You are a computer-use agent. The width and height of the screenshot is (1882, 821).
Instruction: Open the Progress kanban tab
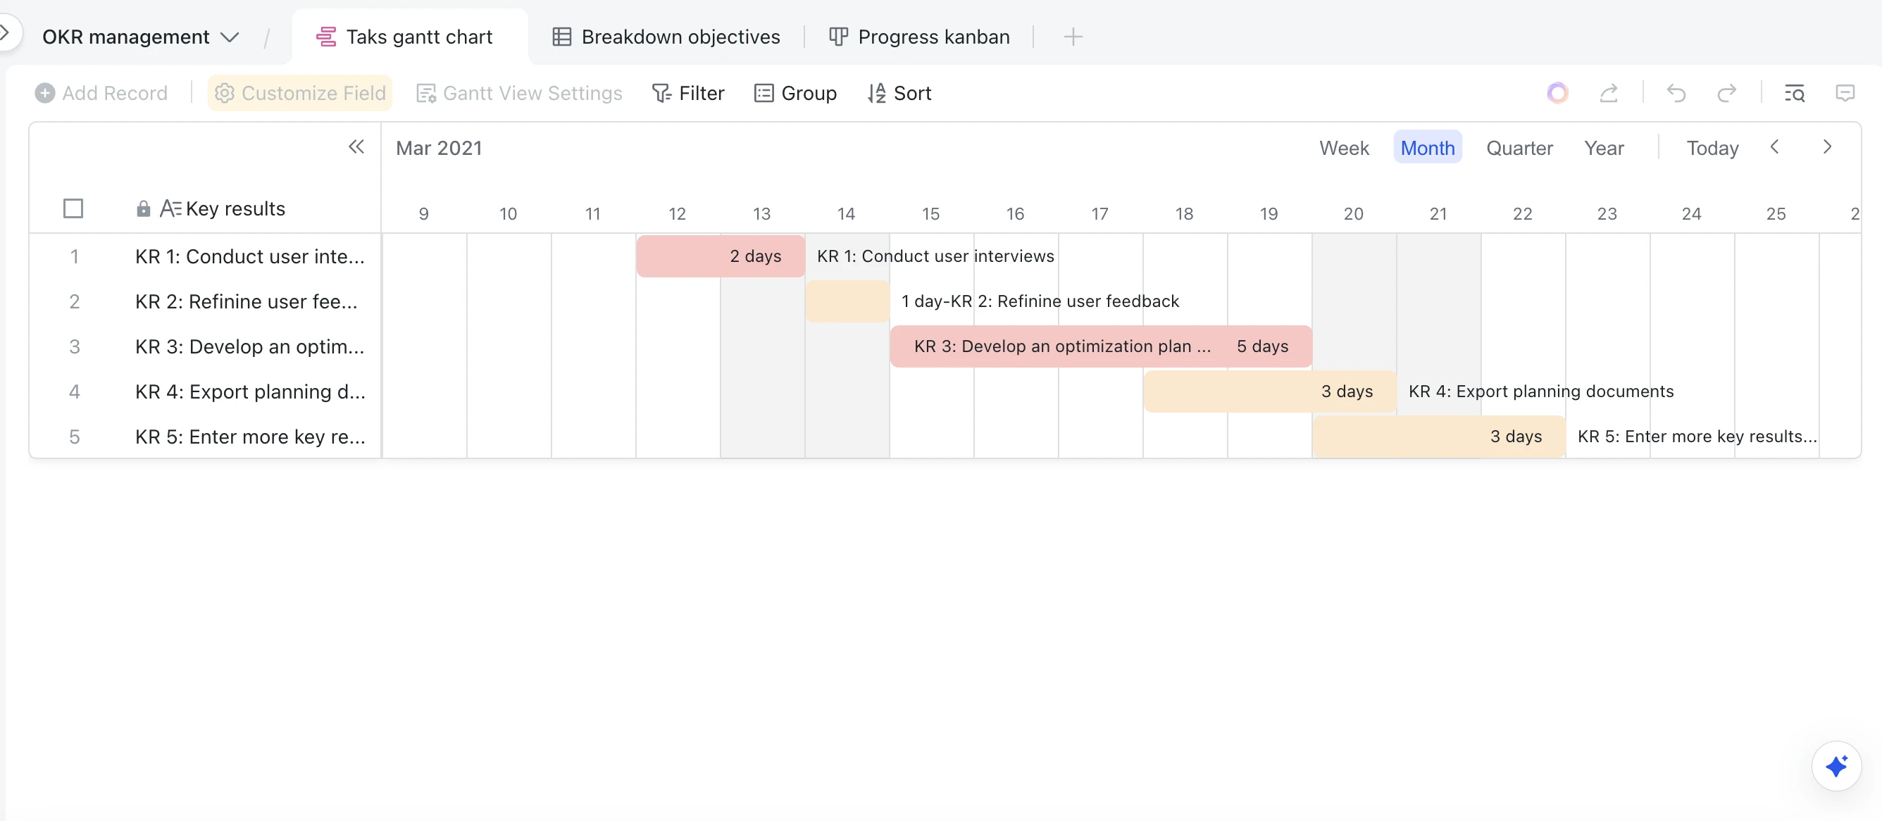(919, 37)
